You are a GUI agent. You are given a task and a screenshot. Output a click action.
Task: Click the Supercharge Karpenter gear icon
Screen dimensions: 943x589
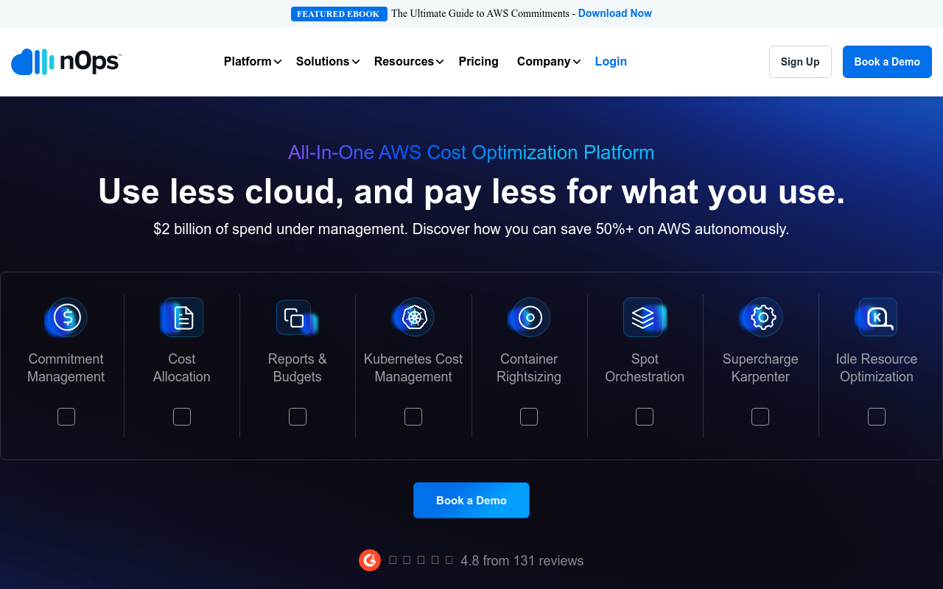(x=760, y=317)
